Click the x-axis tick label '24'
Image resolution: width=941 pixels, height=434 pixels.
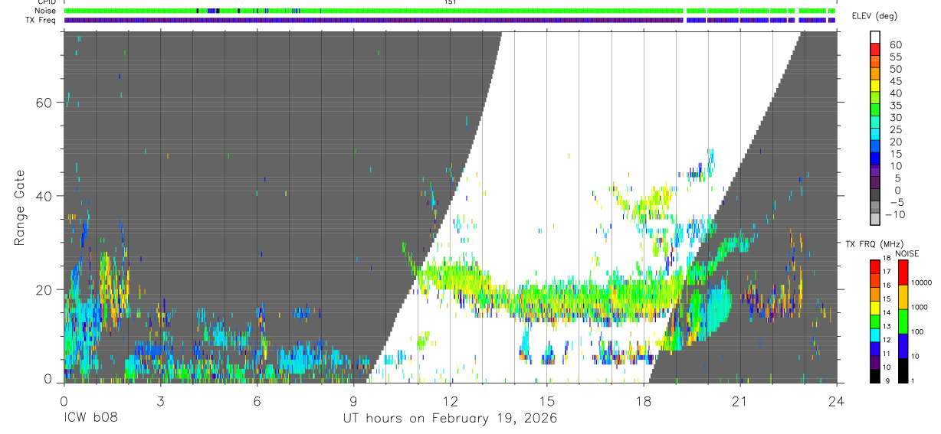tap(837, 400)
